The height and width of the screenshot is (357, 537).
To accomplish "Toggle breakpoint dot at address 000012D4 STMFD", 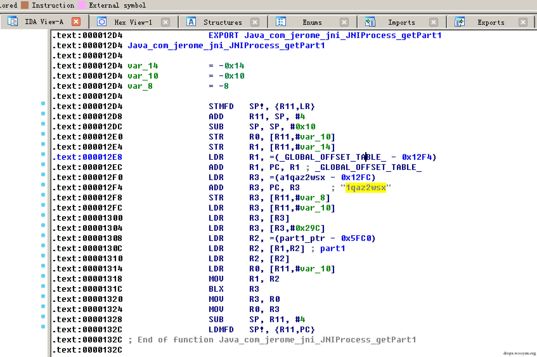I will (x=43, y=103).
